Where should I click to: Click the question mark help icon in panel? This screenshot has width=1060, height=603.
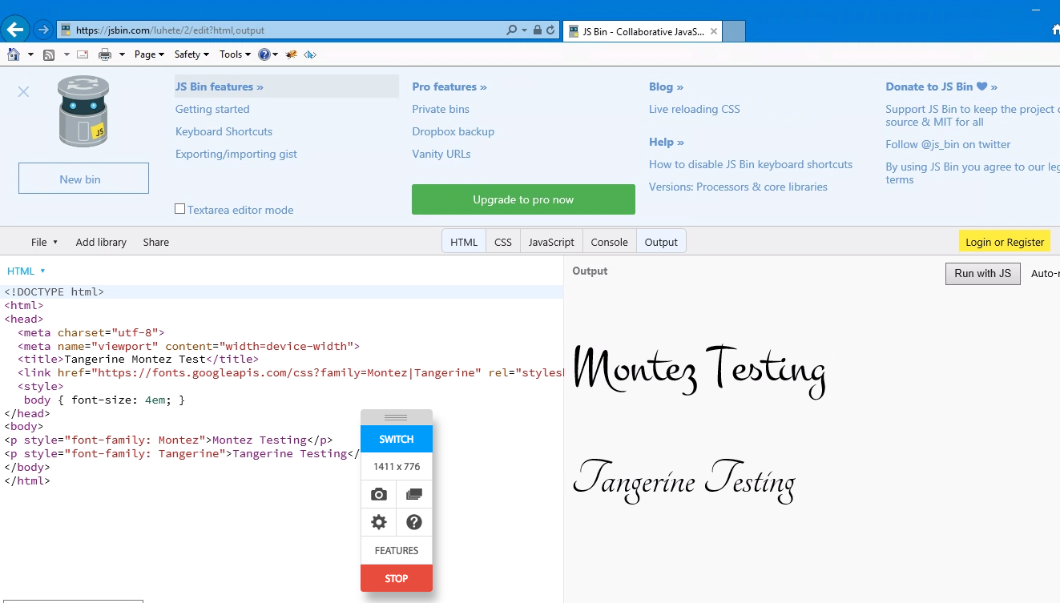(x=414, y=522)
